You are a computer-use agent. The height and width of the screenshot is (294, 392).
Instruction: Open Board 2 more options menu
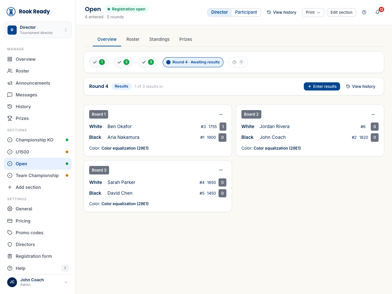coord(373,114)
